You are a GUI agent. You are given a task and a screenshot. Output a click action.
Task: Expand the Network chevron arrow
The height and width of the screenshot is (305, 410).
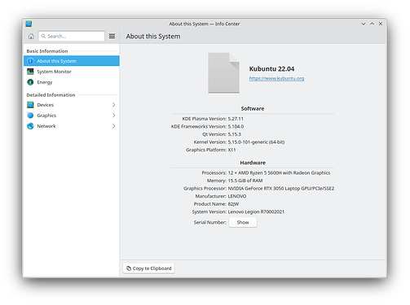tap(113, 126)
